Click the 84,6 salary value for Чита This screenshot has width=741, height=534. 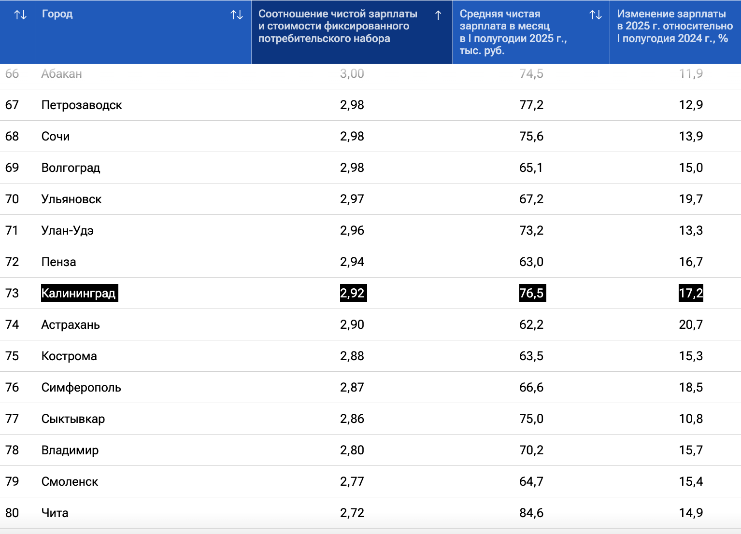531,513
